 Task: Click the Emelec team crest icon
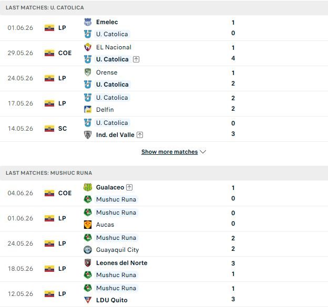point(88,22)
